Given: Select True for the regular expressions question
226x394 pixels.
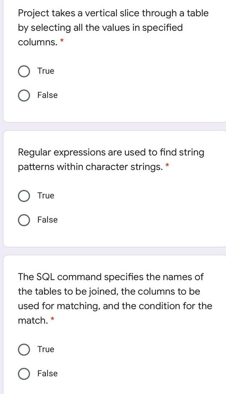Looking at the screenshot, I should point(24,195).
